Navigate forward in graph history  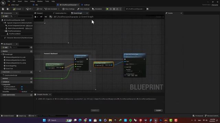click(x=46, y=17)
